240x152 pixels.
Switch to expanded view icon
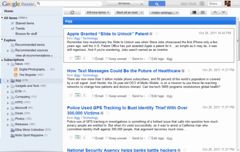pyautogui.click(x=194, y=12)
